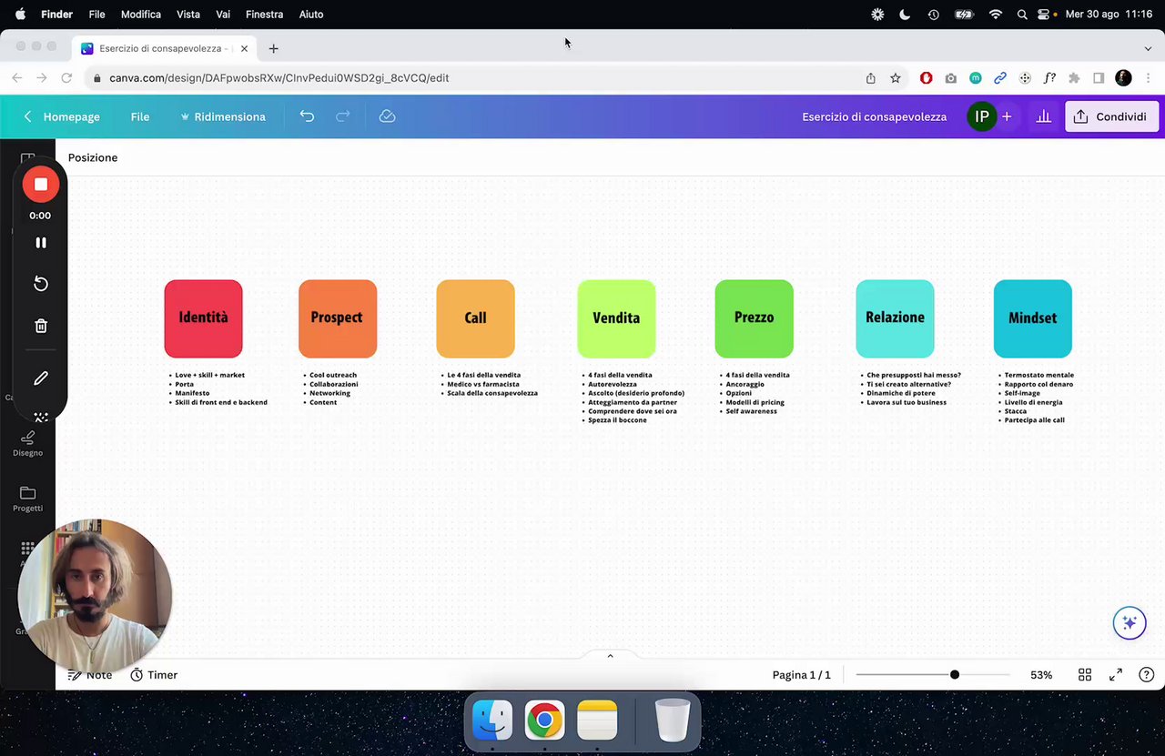Open the Timer tool
Viewport: 1165px width, 756px height.
(154, 675)
